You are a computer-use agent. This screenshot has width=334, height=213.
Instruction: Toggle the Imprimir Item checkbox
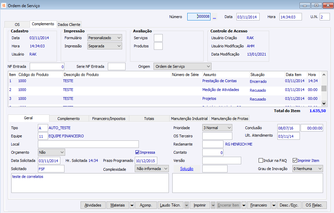tap(295, 161)
